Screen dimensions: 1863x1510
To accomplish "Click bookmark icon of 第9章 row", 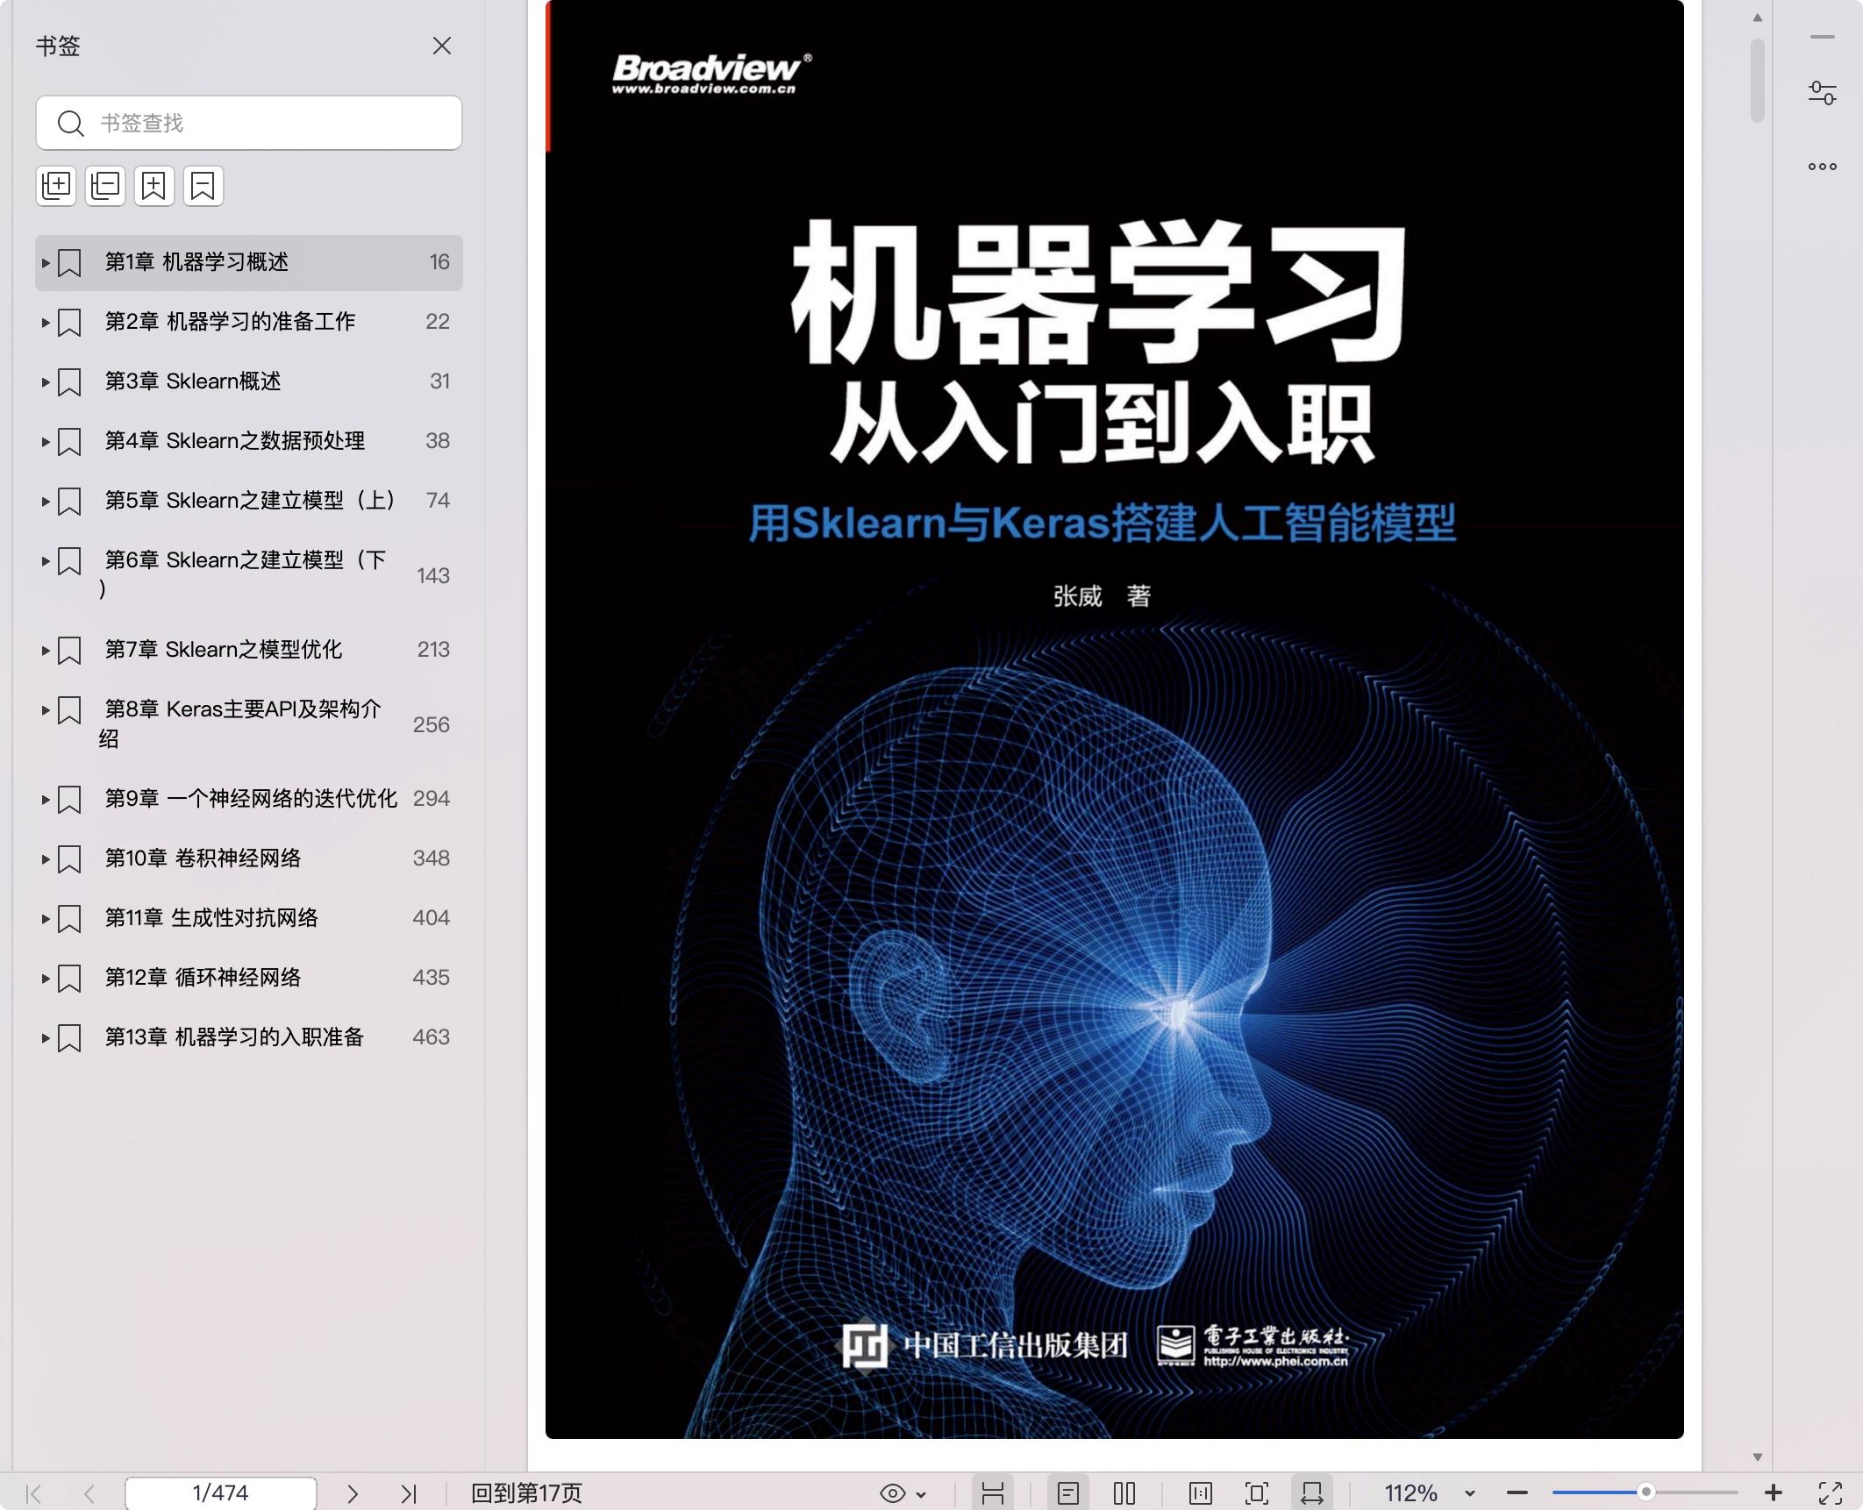I will (x=69, y=799).
